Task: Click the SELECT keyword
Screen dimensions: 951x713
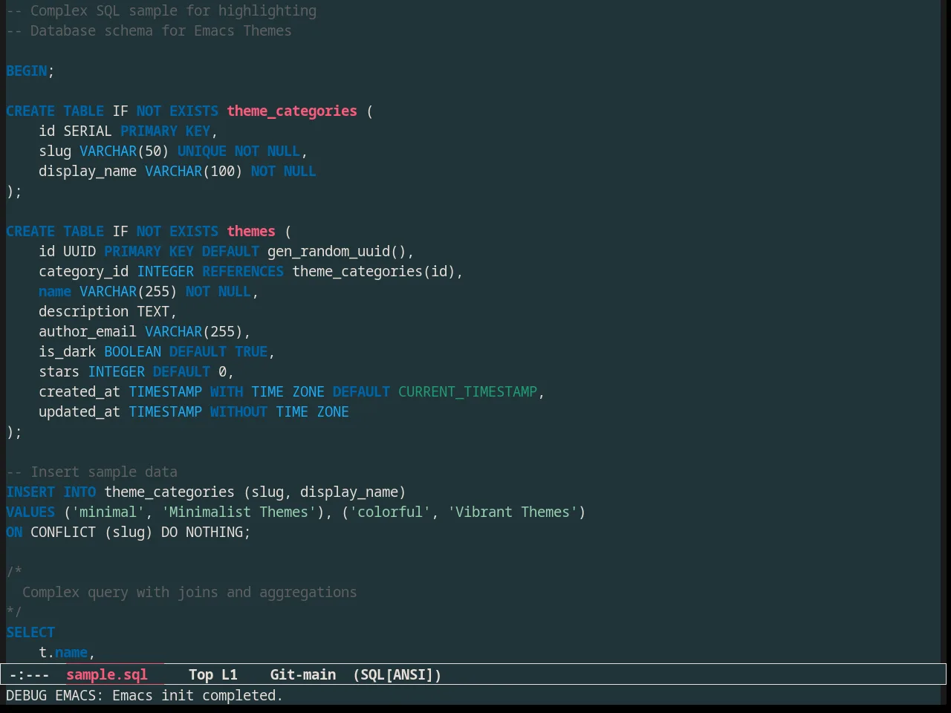Action: tap(30, 632)
